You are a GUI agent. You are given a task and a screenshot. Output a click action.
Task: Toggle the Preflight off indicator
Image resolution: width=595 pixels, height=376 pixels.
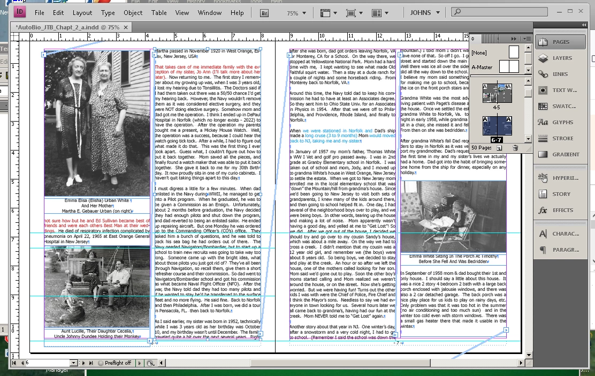click(115, 363)
